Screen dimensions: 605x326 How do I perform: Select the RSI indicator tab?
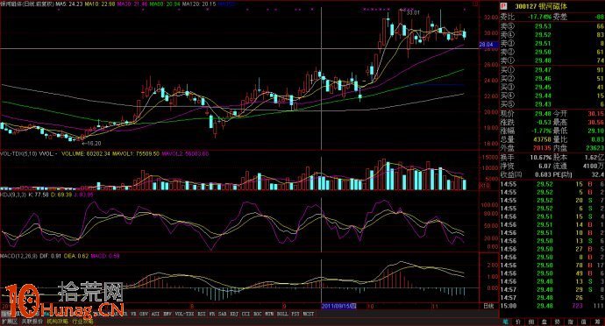click(202, 314)
